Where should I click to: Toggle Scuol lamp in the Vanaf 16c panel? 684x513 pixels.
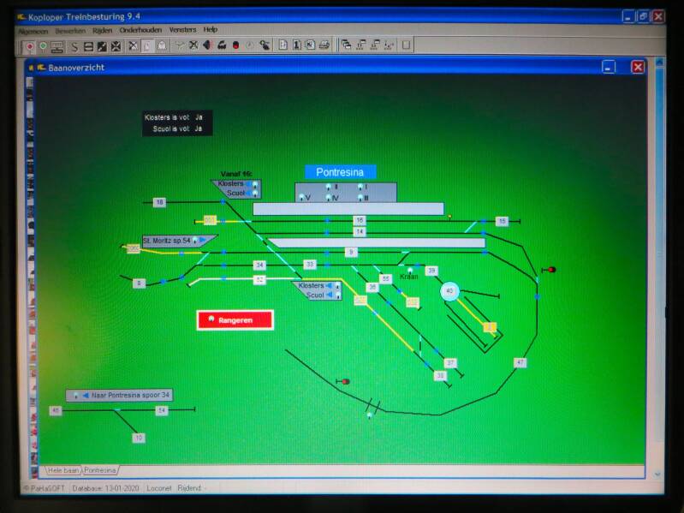(x=255, y=194)
